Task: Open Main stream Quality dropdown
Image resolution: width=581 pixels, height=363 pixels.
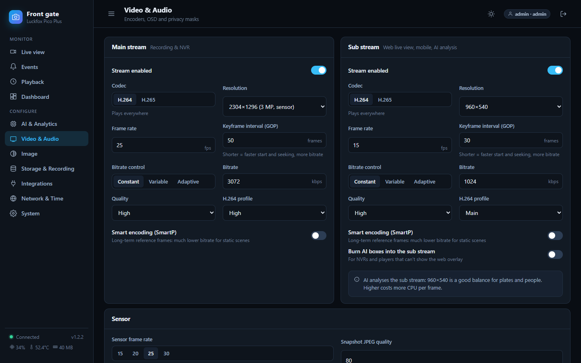Action: pos(163,213)
